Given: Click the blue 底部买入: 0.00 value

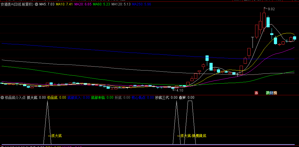Looking at the screenshot, I should click(x=79, y=98).
